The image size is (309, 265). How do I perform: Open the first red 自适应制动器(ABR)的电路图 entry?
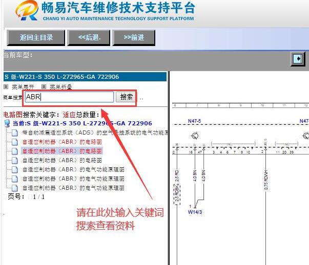point(62,142)
